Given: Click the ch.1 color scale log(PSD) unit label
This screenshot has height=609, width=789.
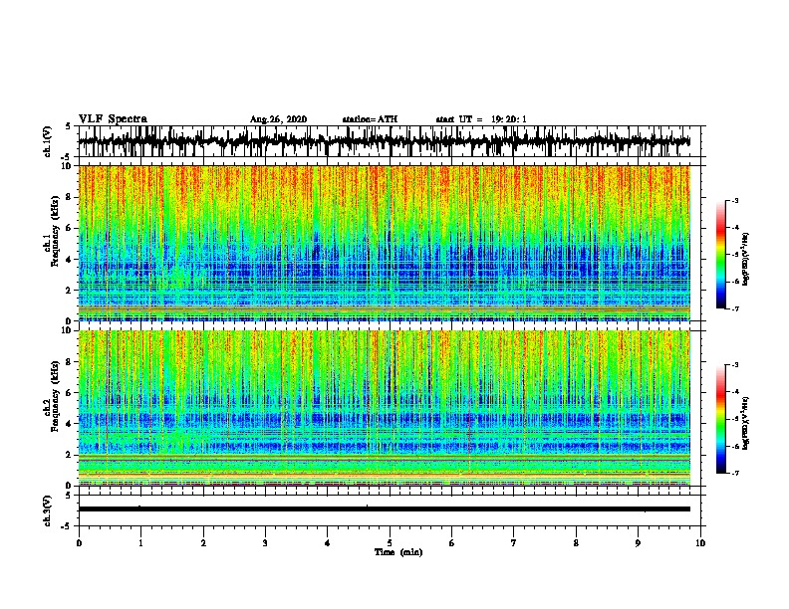Looking at the screenshot, I should [746, 259].
